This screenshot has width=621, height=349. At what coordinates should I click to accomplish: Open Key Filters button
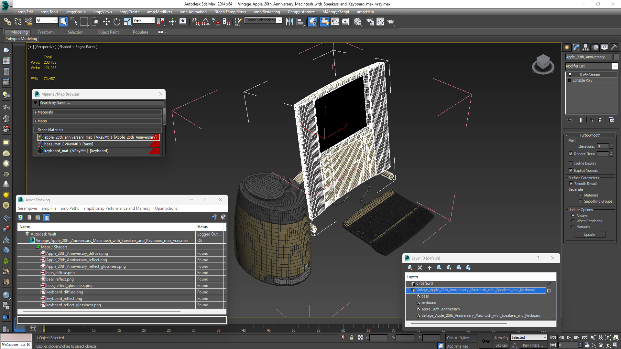pyautogui.click(x=533, y=345)
